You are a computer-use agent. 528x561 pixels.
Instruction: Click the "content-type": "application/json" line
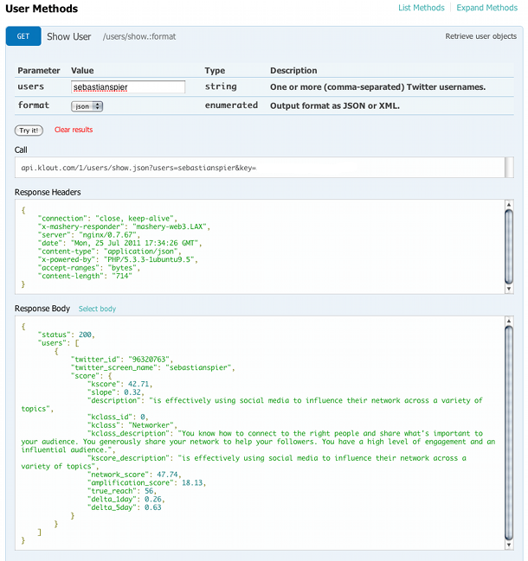point(109,252)
